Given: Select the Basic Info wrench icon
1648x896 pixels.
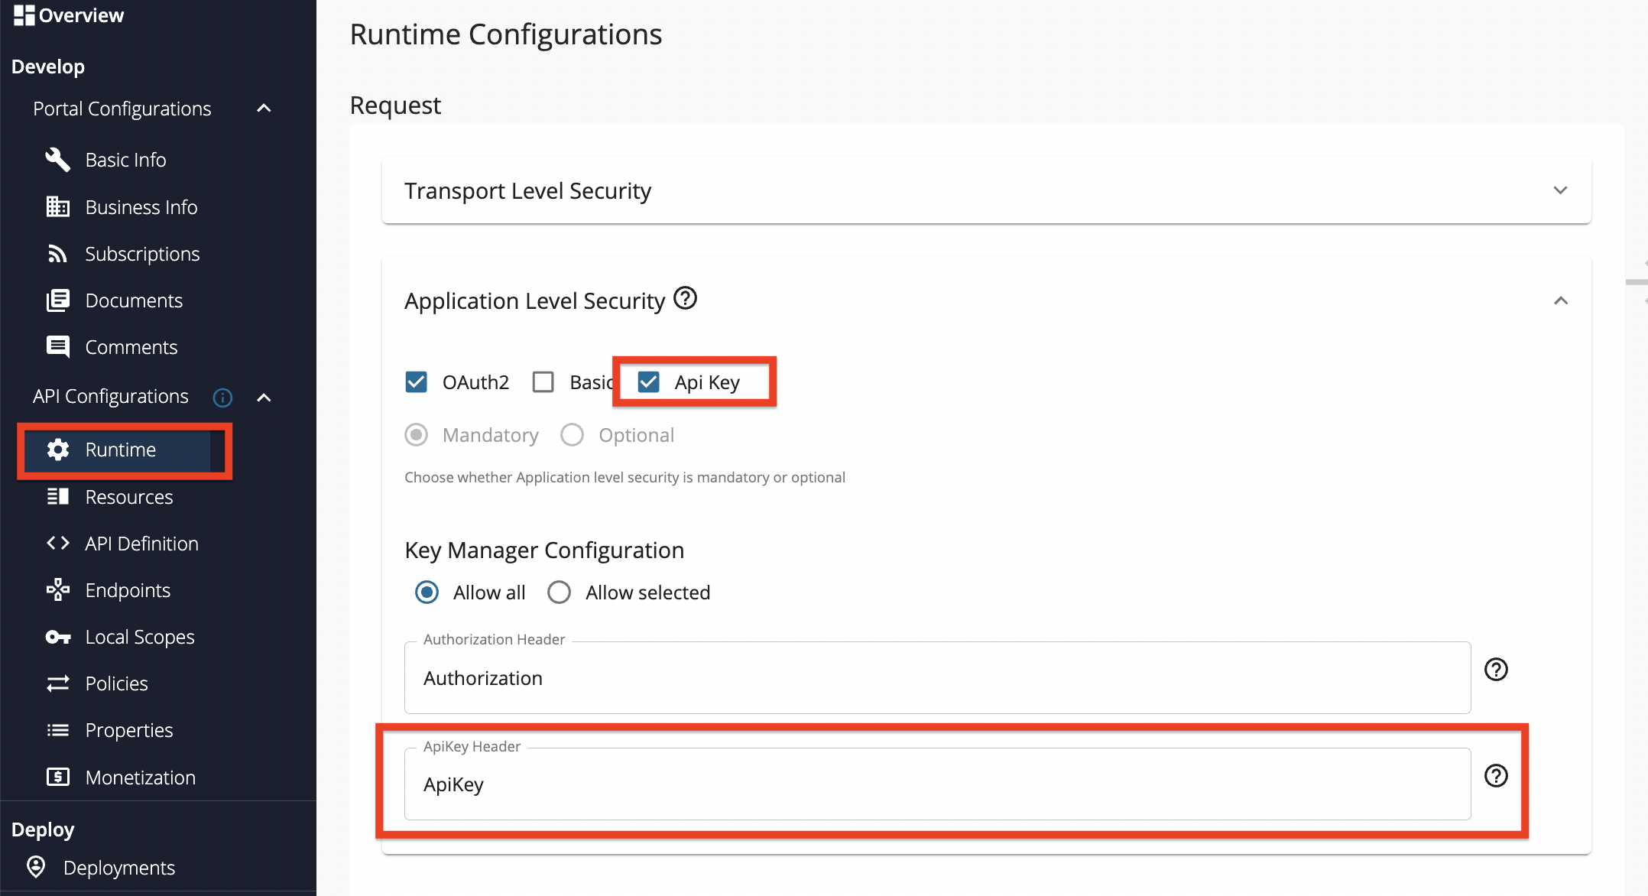Looking at the screenshot, I should point(57,159).
